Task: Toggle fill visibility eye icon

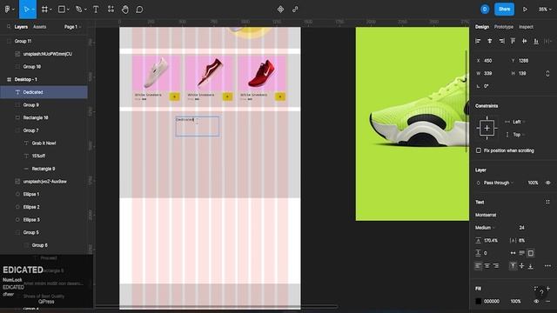Action: click(536, 302)
